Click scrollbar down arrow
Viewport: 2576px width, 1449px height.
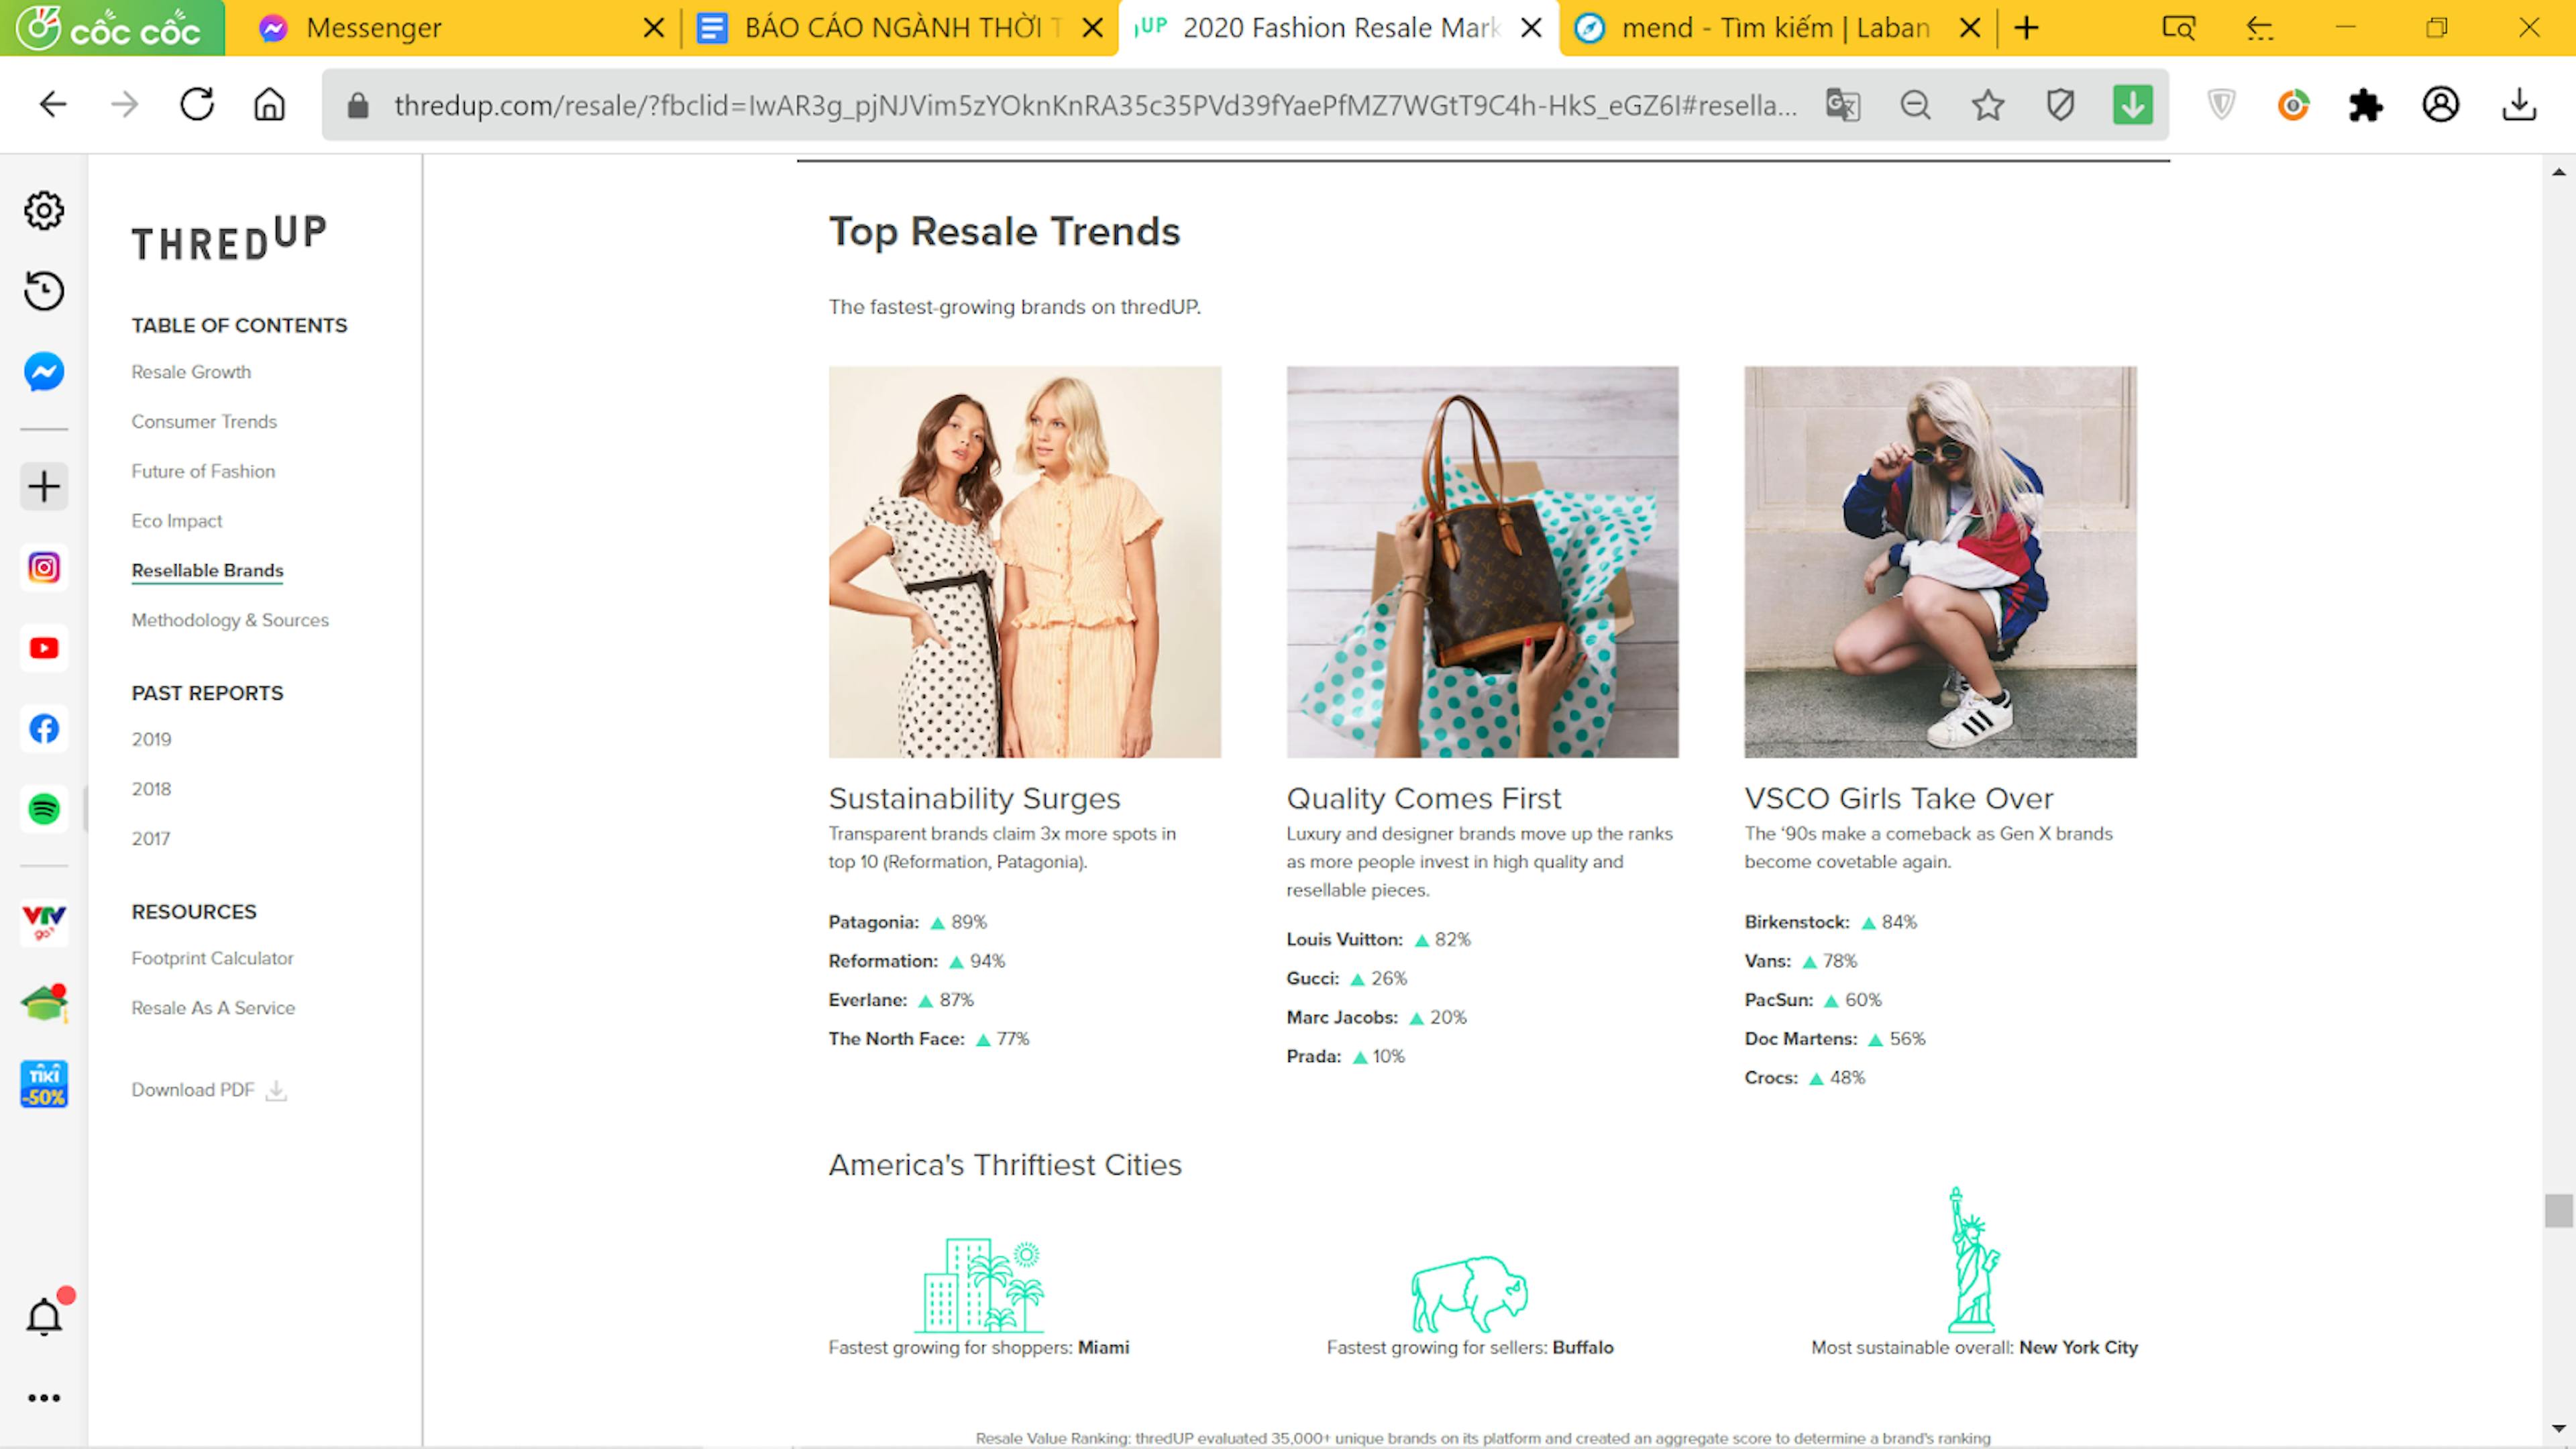coord(2558,1429)
